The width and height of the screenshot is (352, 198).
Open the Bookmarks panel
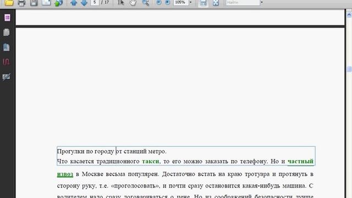pos(7,47)
